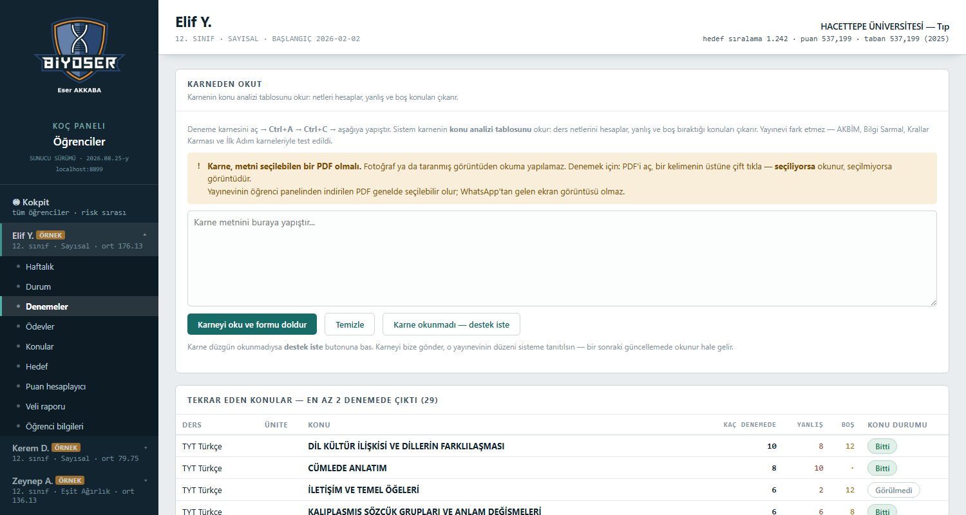Click the ÖRNEK badge next to Kerem D.
Image resolution: width=966 pixels, height=515 pixels.
pos(66,447)
